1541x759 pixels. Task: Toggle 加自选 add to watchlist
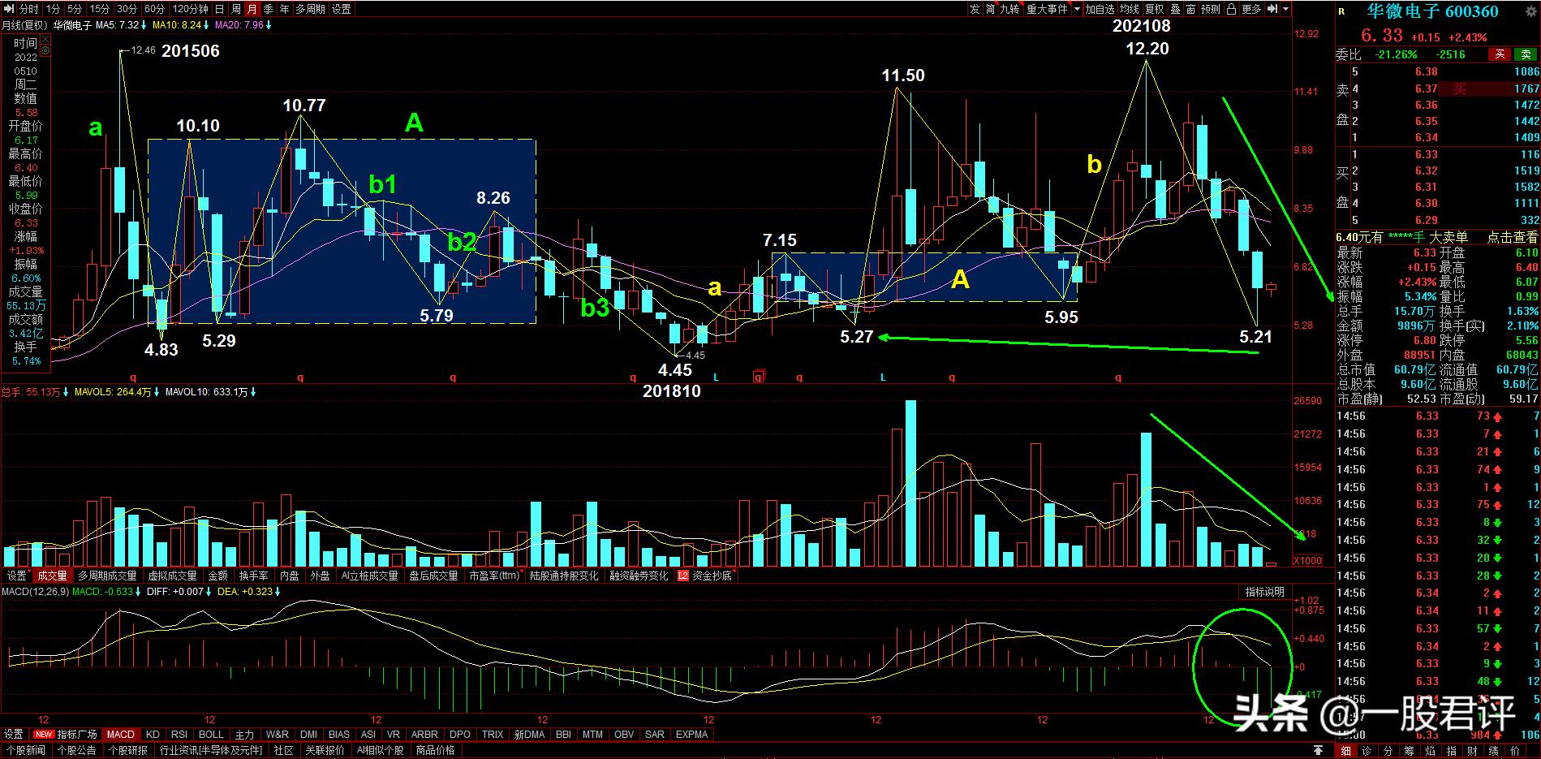click(x=1100, y=9)
